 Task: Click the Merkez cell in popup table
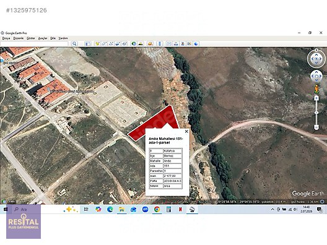[x=172, y=156]
